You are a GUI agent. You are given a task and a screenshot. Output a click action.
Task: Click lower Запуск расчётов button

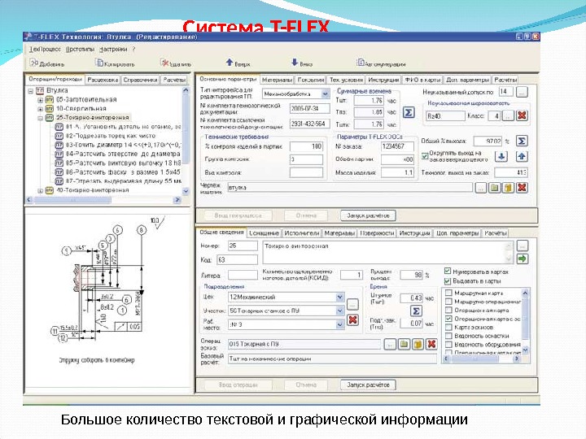pos(368,385)
